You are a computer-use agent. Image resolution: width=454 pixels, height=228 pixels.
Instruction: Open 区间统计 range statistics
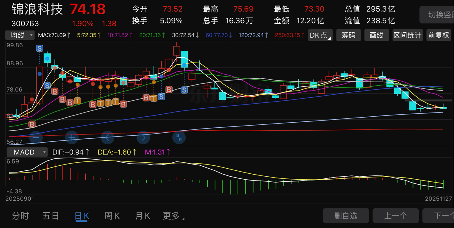(408, 35)
